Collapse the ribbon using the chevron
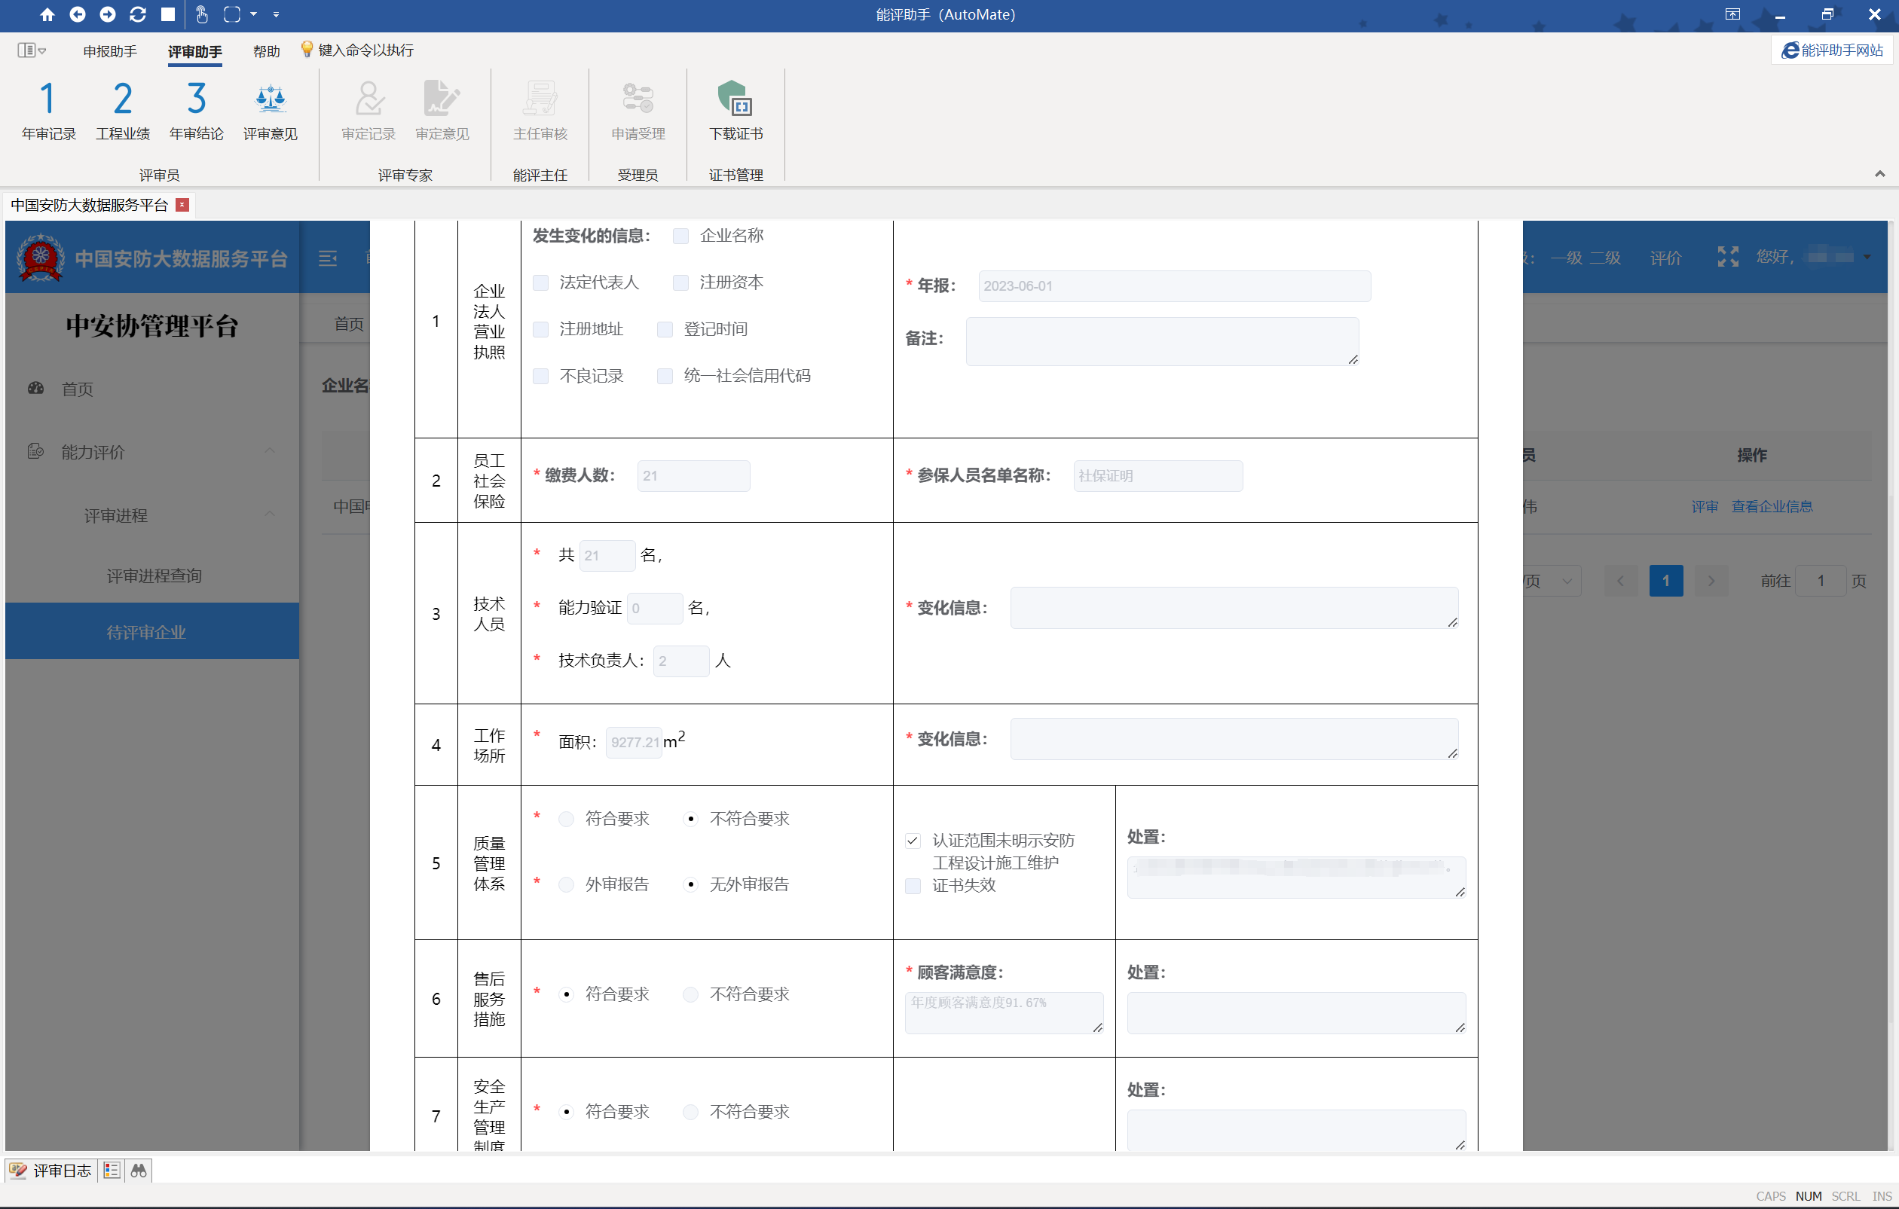 (1879, 174)
